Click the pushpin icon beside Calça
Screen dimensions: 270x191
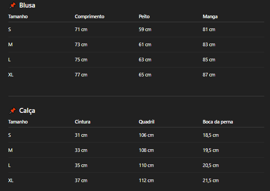12,111
